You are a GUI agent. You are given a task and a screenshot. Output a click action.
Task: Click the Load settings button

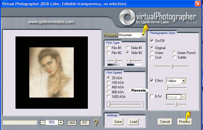click(x=134, y=122)
